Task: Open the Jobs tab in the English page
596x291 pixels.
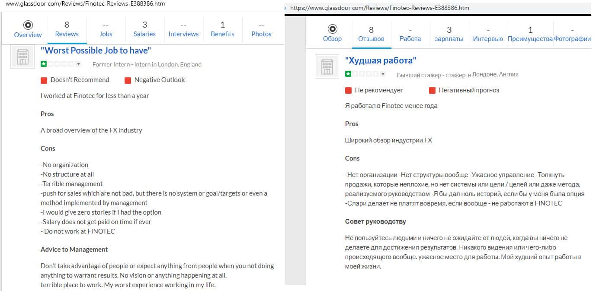Action: coord(106,29)
